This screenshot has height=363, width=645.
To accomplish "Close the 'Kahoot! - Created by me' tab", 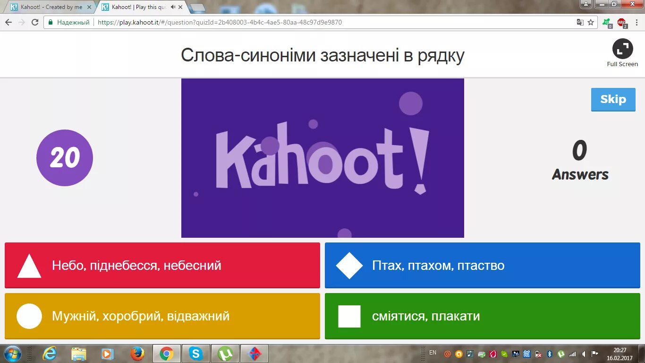I will [89, 7].
